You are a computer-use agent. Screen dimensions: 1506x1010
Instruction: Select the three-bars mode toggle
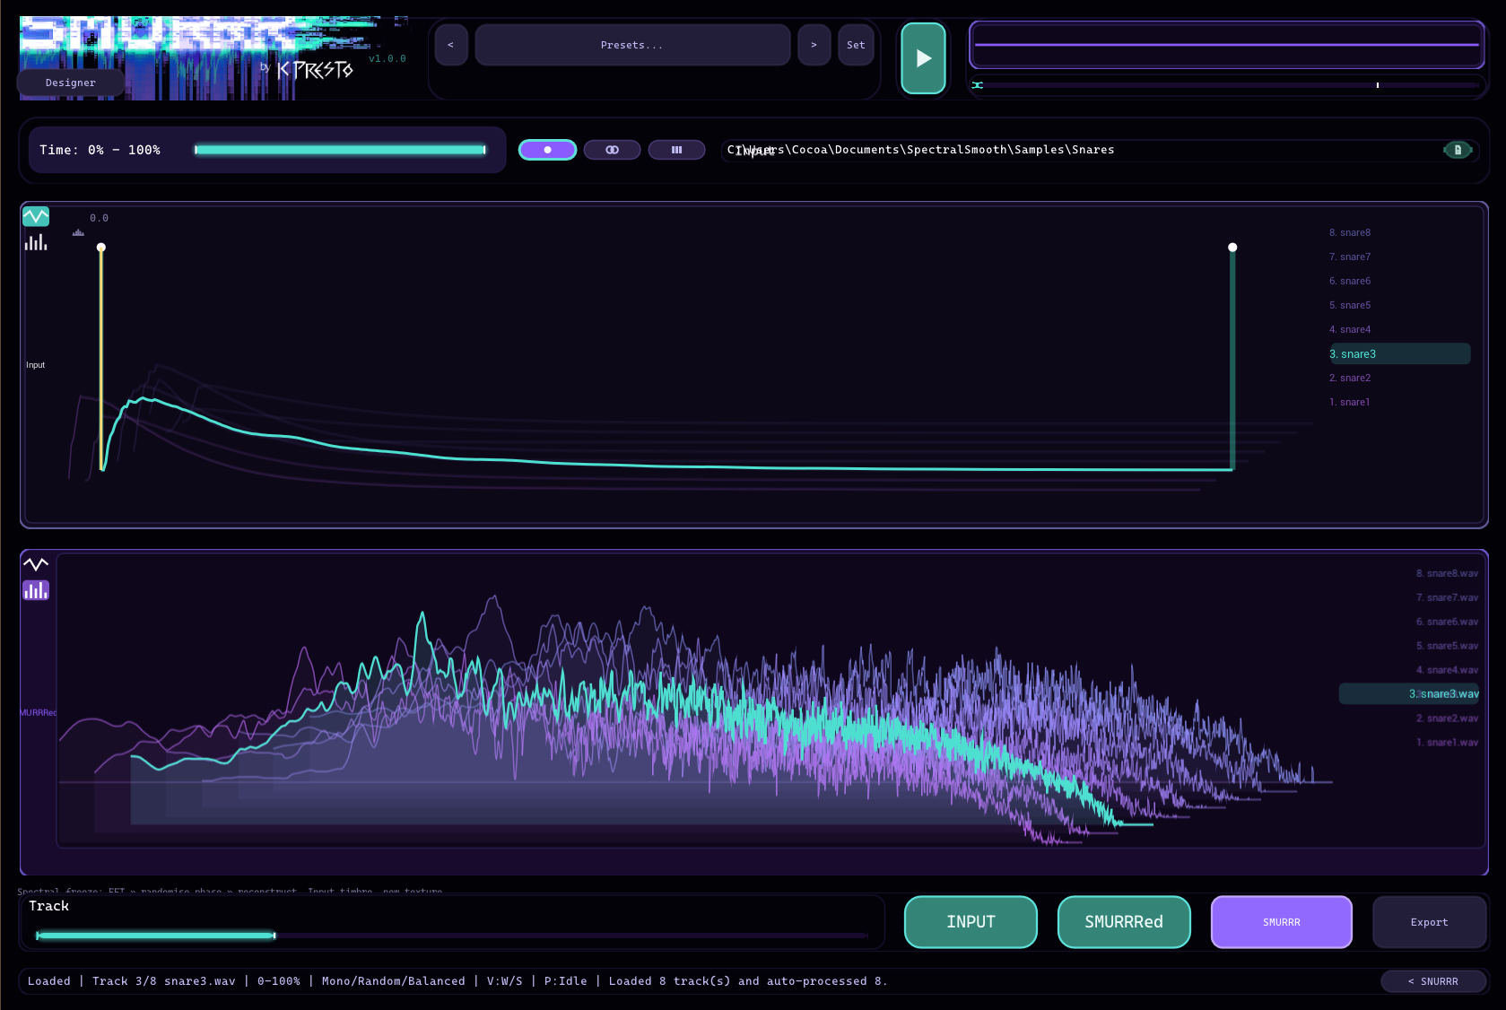coord(676,150)
